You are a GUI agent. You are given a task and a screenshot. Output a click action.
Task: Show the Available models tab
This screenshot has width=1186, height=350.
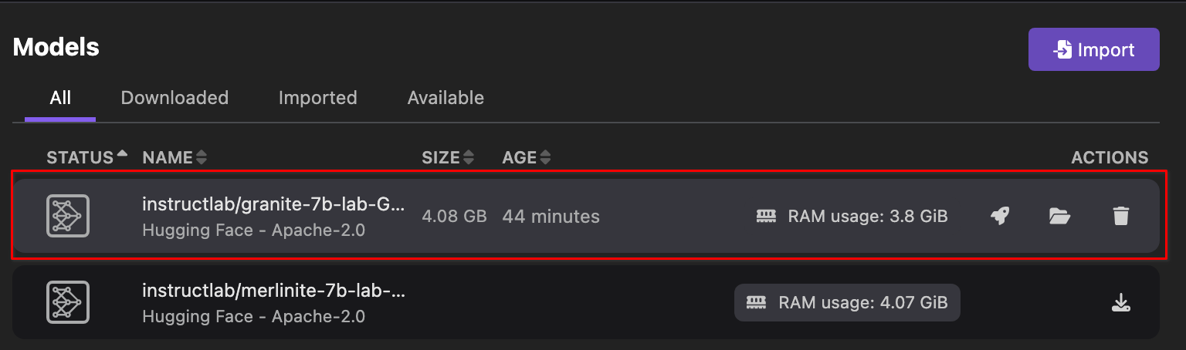point(446,98)
